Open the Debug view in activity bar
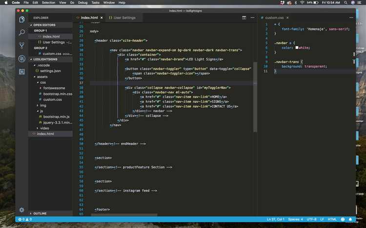The image size is (366, 228). point(21,58)
